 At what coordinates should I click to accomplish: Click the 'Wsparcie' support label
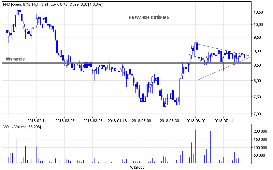click(x=15, y=59)
